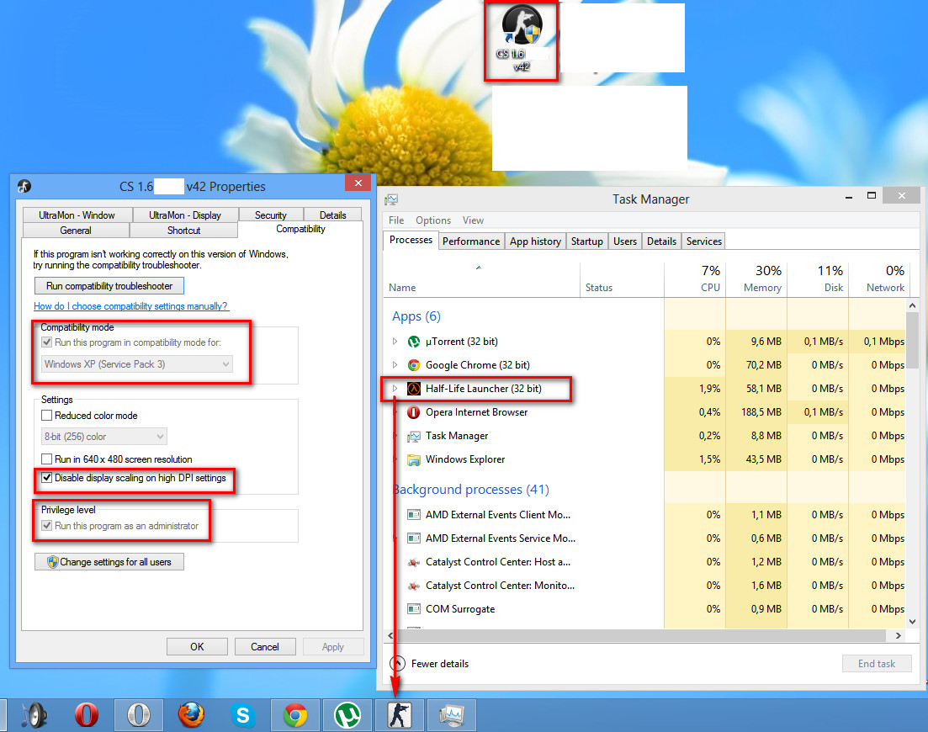Viewport: 928px width, 732px height.
Task: Open the UltraMon - Display tab
Action: [x=185, y=215]
